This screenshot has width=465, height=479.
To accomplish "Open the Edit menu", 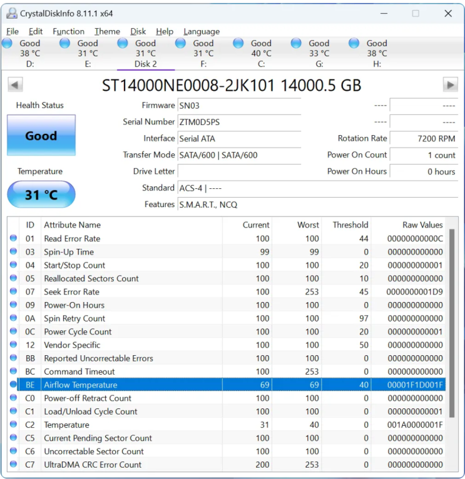I will [x=36, y=31].
